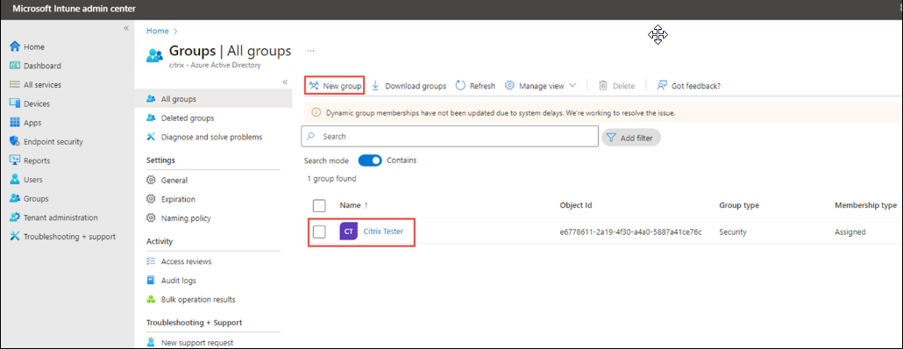Check the Citrix Tester row checkbox
This screenshot has height=349, width=903.
pyautogui.click(x=319, y=231)
